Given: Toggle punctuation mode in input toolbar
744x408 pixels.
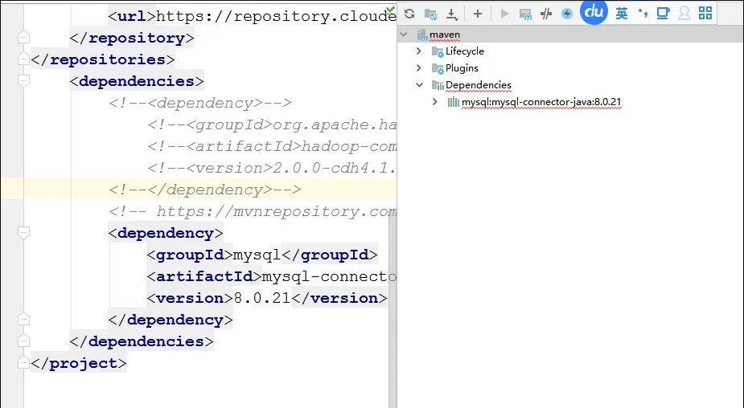Looking at the screenshot, I should pyautogui.click(x=643, y=13).
